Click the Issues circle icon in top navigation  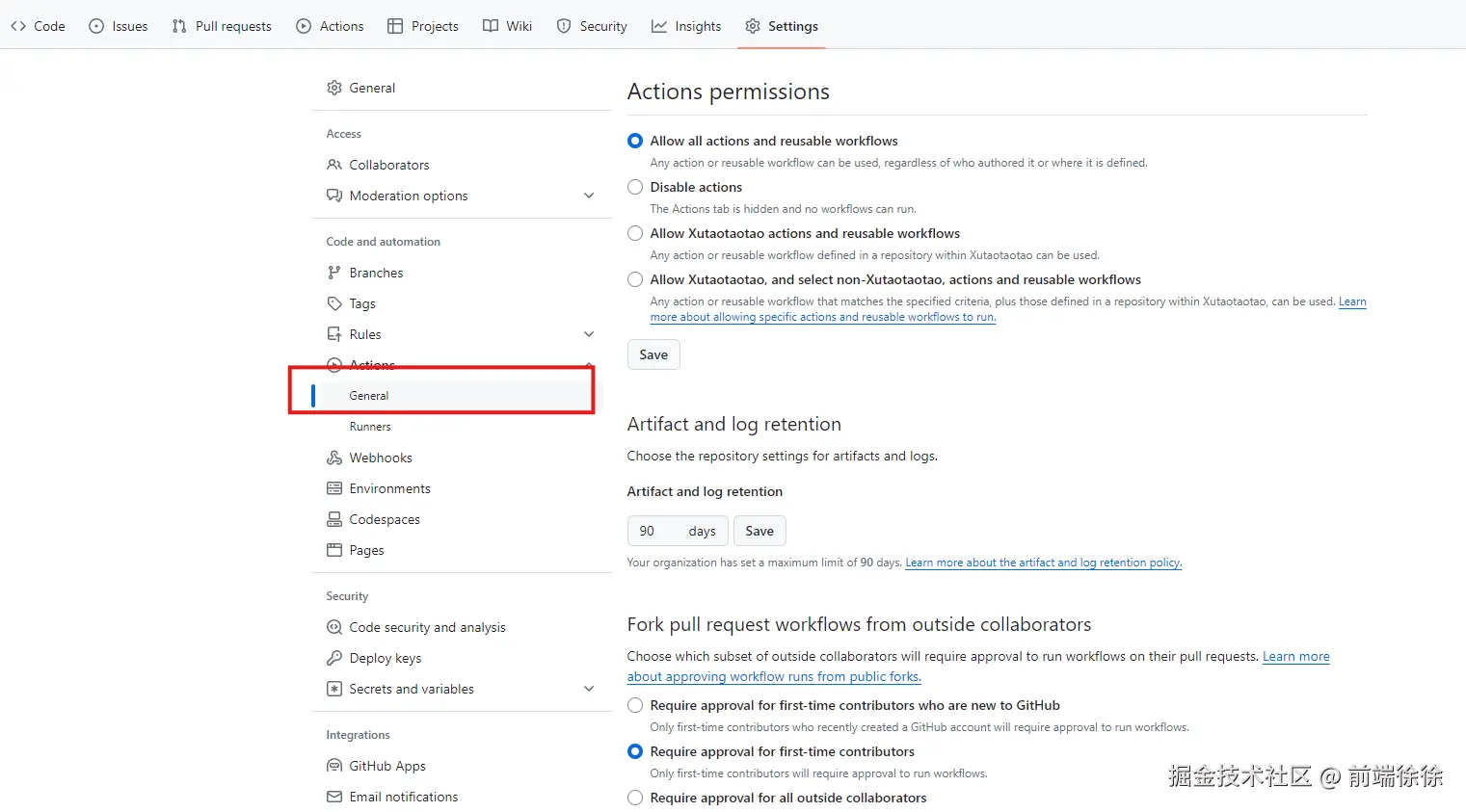[x=96, y=26]
